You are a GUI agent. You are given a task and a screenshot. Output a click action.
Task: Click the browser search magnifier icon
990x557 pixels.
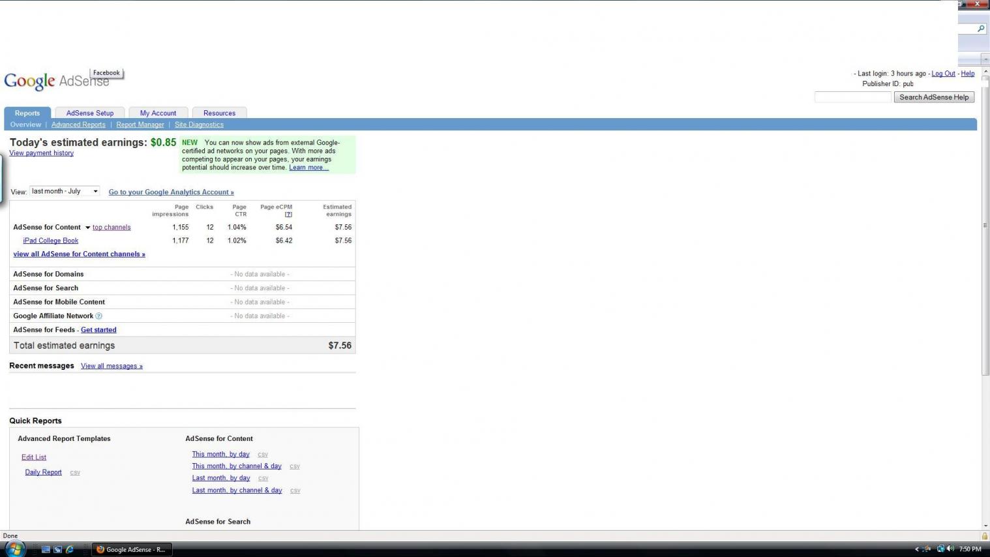981,29
